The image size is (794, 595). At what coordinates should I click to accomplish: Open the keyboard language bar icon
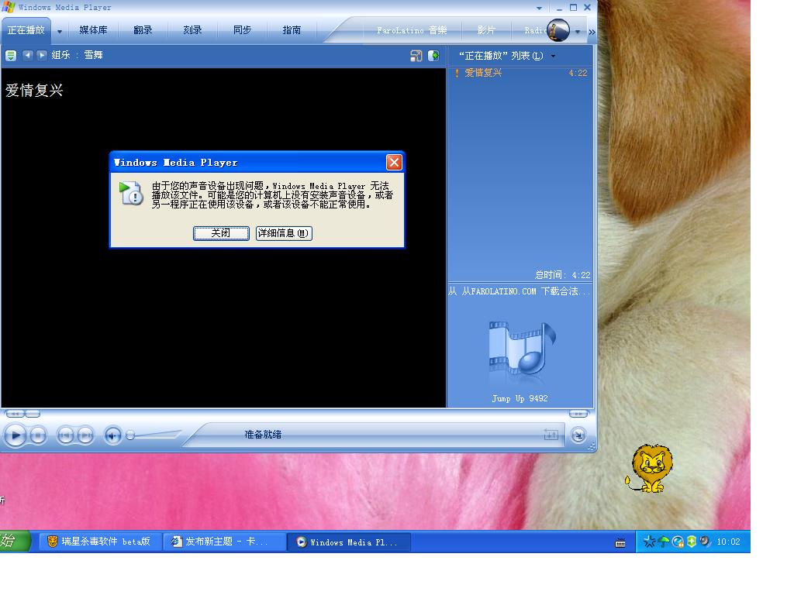620,543
